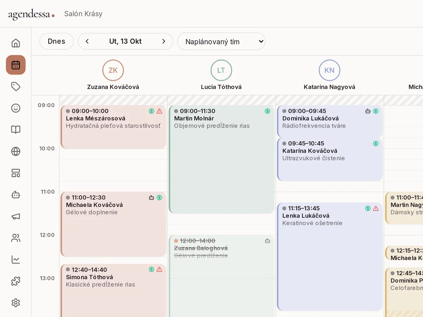The height and width of the screenshot is (317, 423).
Task: Select Zuzana Kováčová's ZK avatar
Action: pos(113,70)
